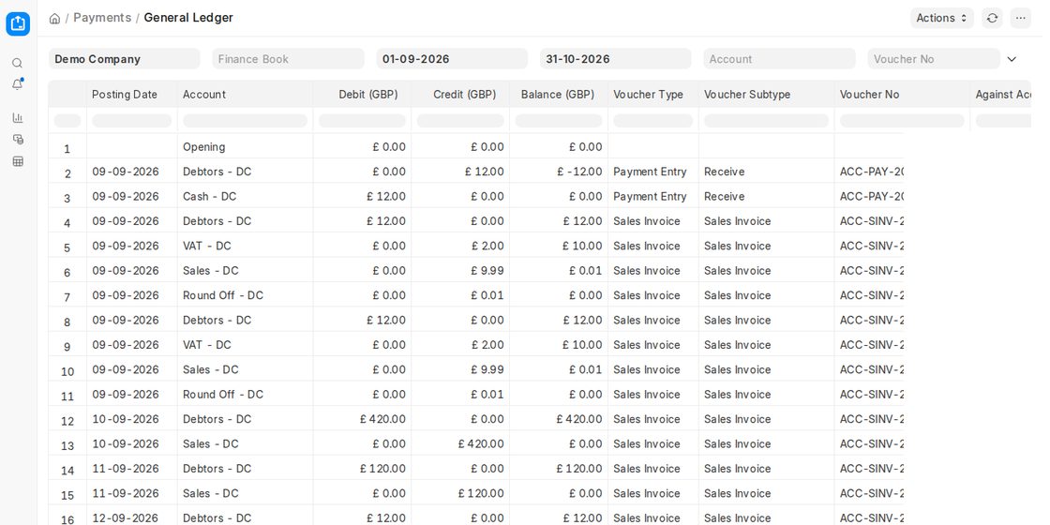
Task: Select £ 420.00 credit in row 13
Action: (460, 444)
